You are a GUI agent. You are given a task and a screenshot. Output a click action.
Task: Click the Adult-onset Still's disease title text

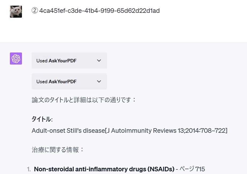[68, 131]
